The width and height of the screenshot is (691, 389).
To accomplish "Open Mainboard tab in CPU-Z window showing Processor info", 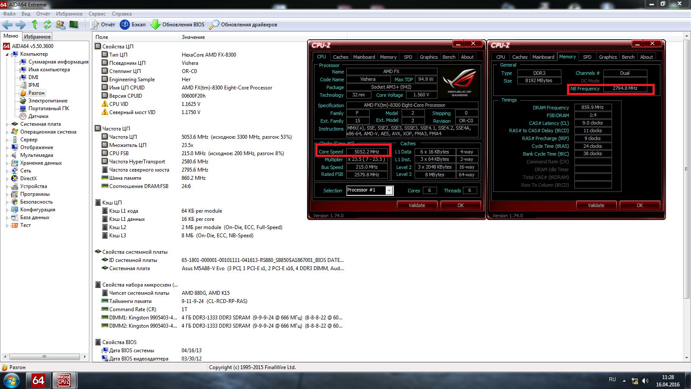I will click(364, 57).
